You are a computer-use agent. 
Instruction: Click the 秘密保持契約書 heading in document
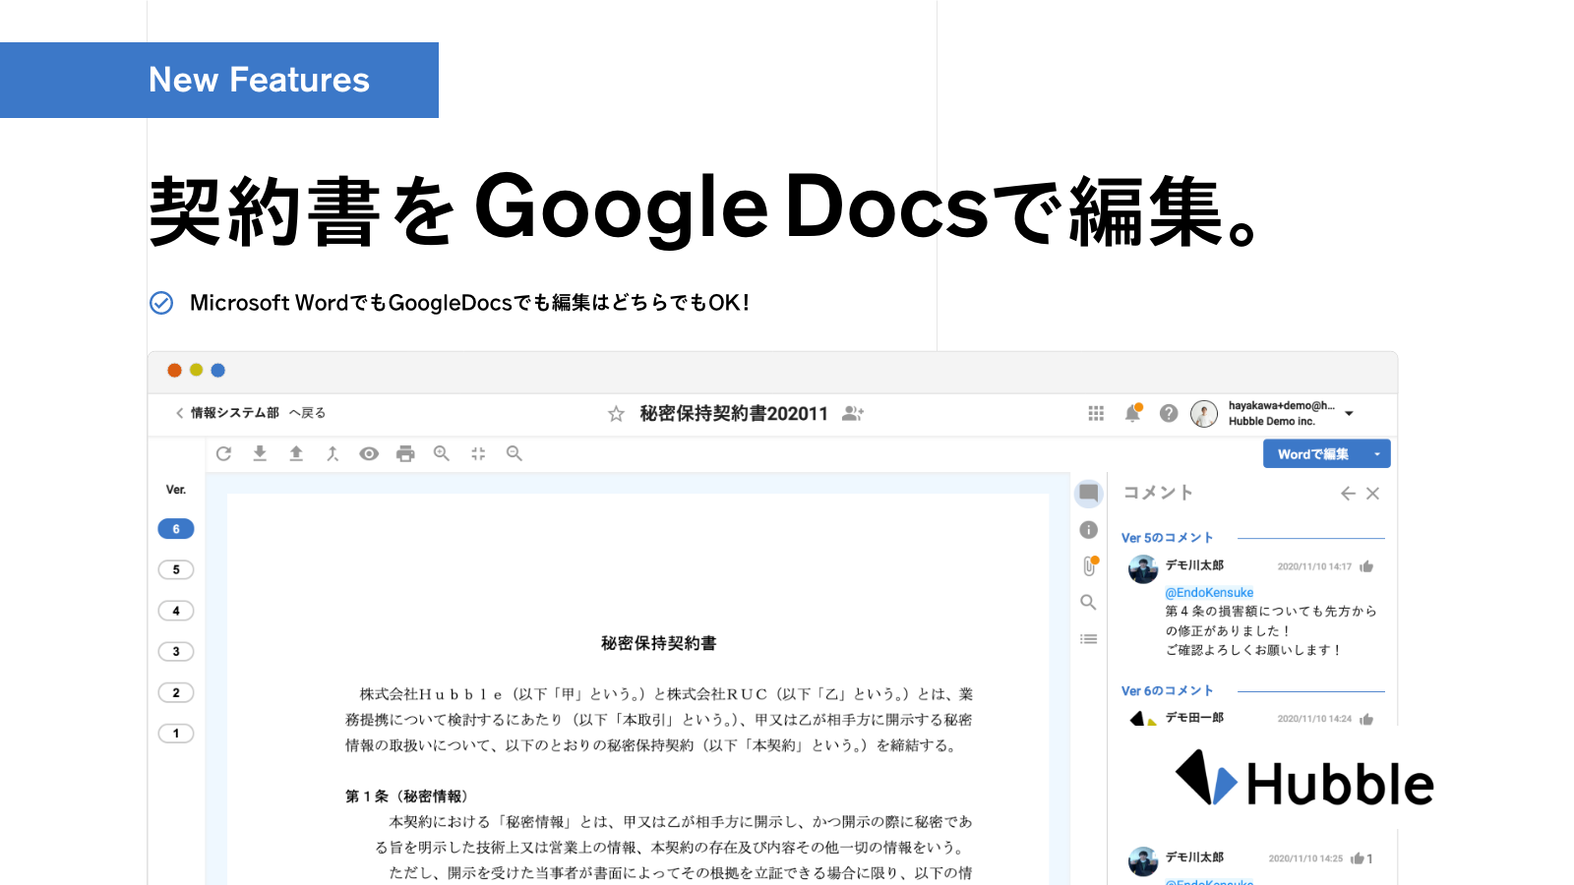point(659,643)
